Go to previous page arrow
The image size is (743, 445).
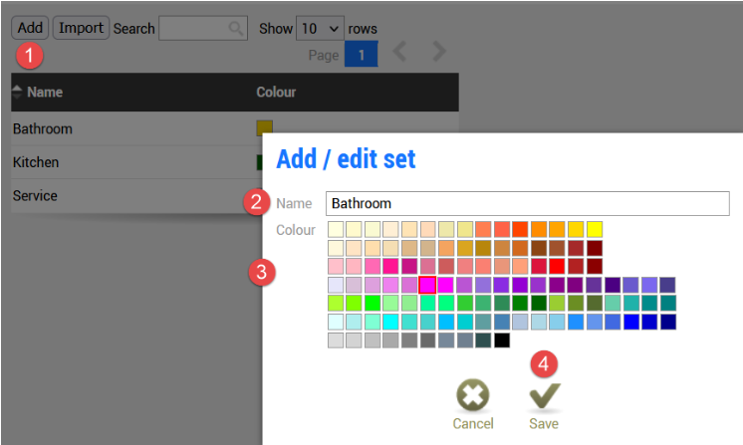coord(399,53)
